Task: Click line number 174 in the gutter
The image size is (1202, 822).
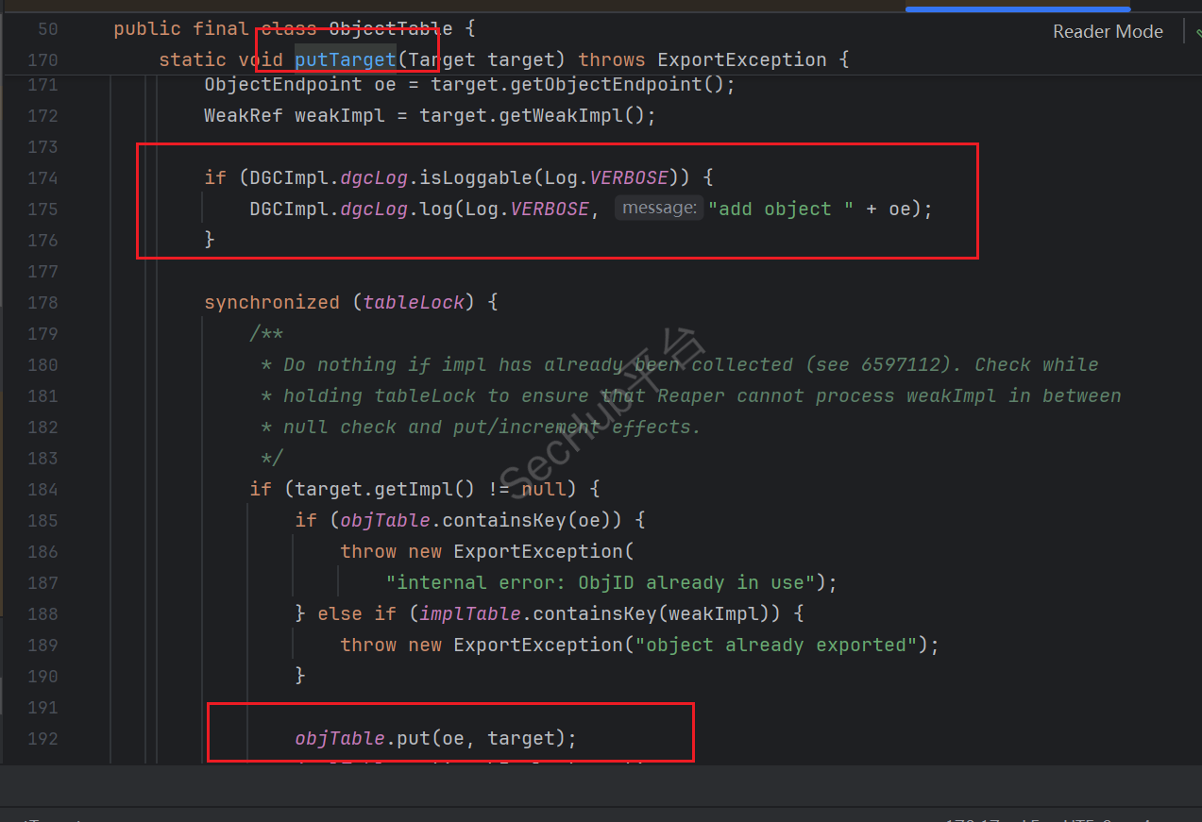Action: coord(42,177)
